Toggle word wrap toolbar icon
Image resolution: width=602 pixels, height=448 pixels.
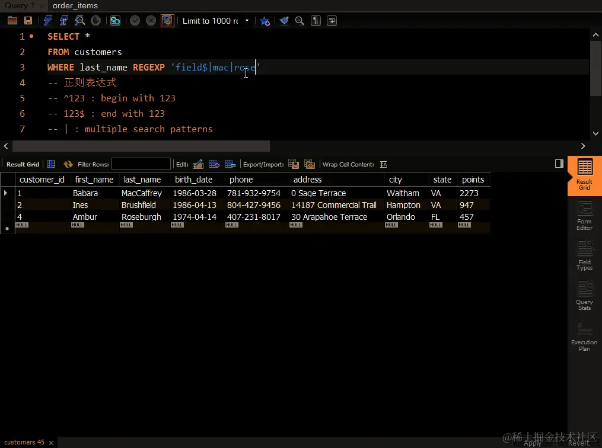(332, 21)
